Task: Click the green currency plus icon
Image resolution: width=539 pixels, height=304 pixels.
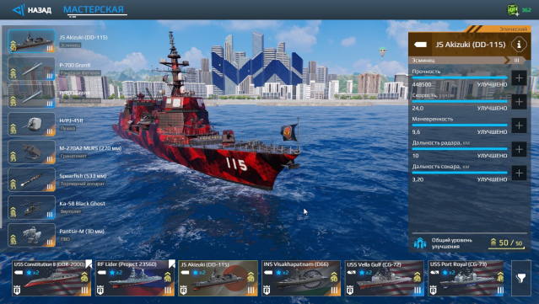Action: 513,10
